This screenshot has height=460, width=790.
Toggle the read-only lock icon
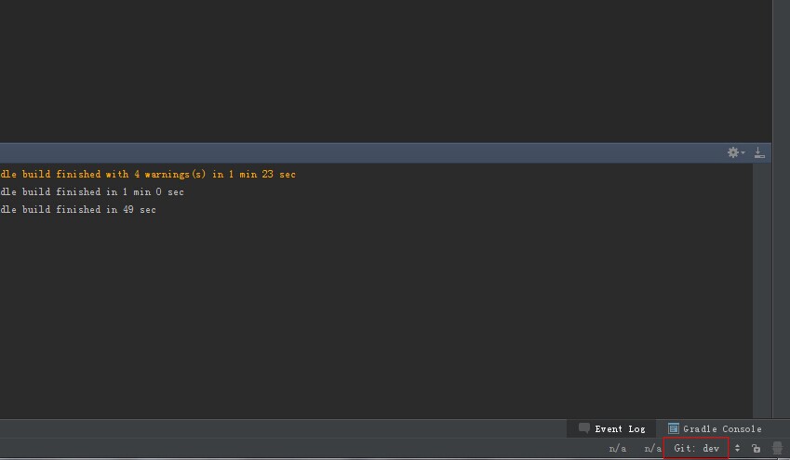click(756, 448)
